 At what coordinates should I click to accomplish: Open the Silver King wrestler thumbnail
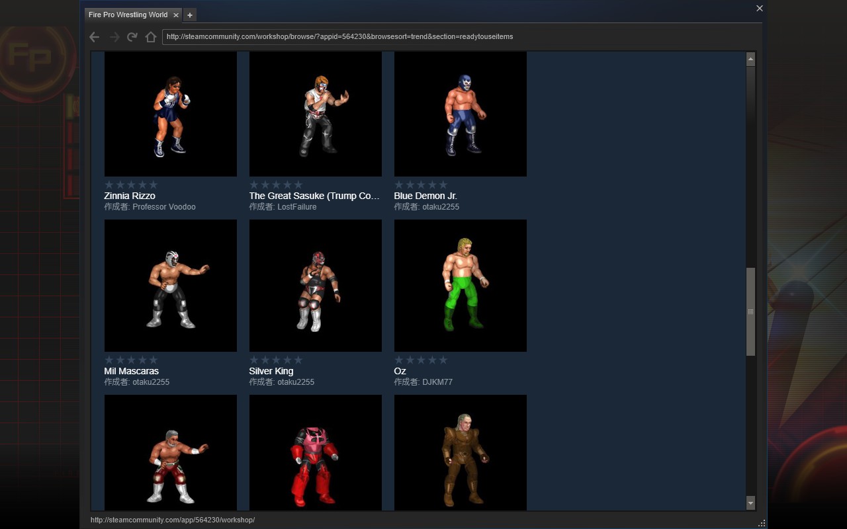316,286
